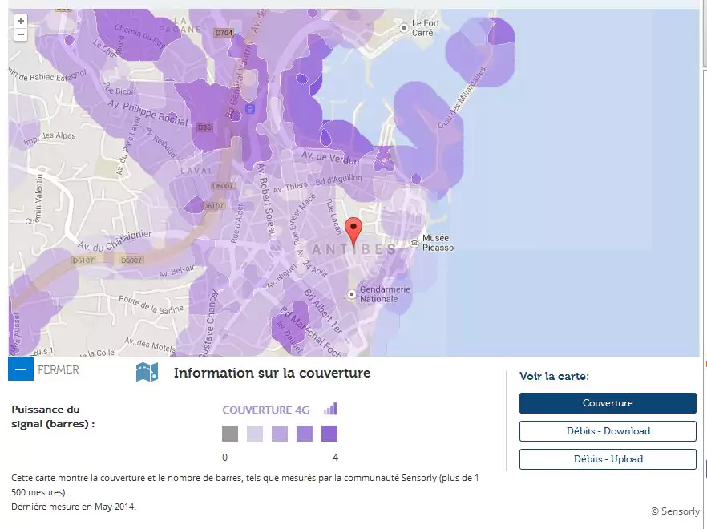
Task: Zoom out of the map with minus button
Action: pos(20,34)
